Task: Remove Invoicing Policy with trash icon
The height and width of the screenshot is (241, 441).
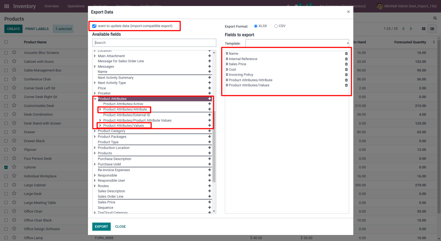Action: (x=346, y=75)
